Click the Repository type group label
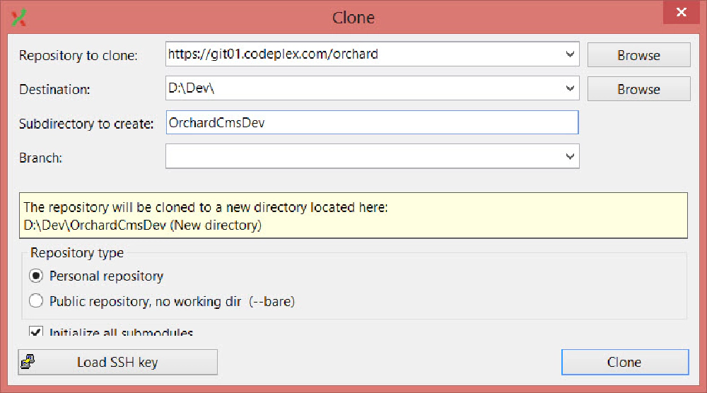 tap(76, 253)
